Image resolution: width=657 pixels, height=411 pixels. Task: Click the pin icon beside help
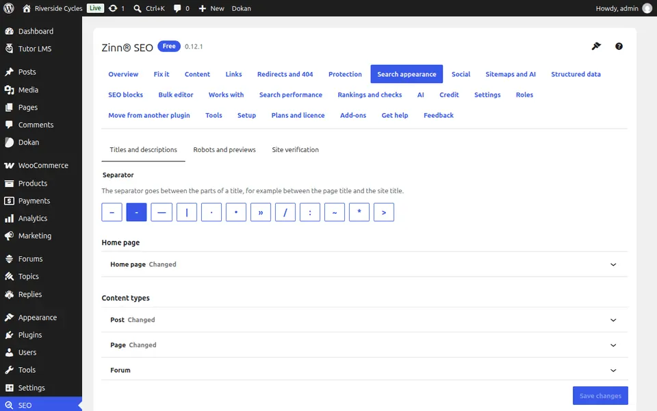tap(596, 46)
